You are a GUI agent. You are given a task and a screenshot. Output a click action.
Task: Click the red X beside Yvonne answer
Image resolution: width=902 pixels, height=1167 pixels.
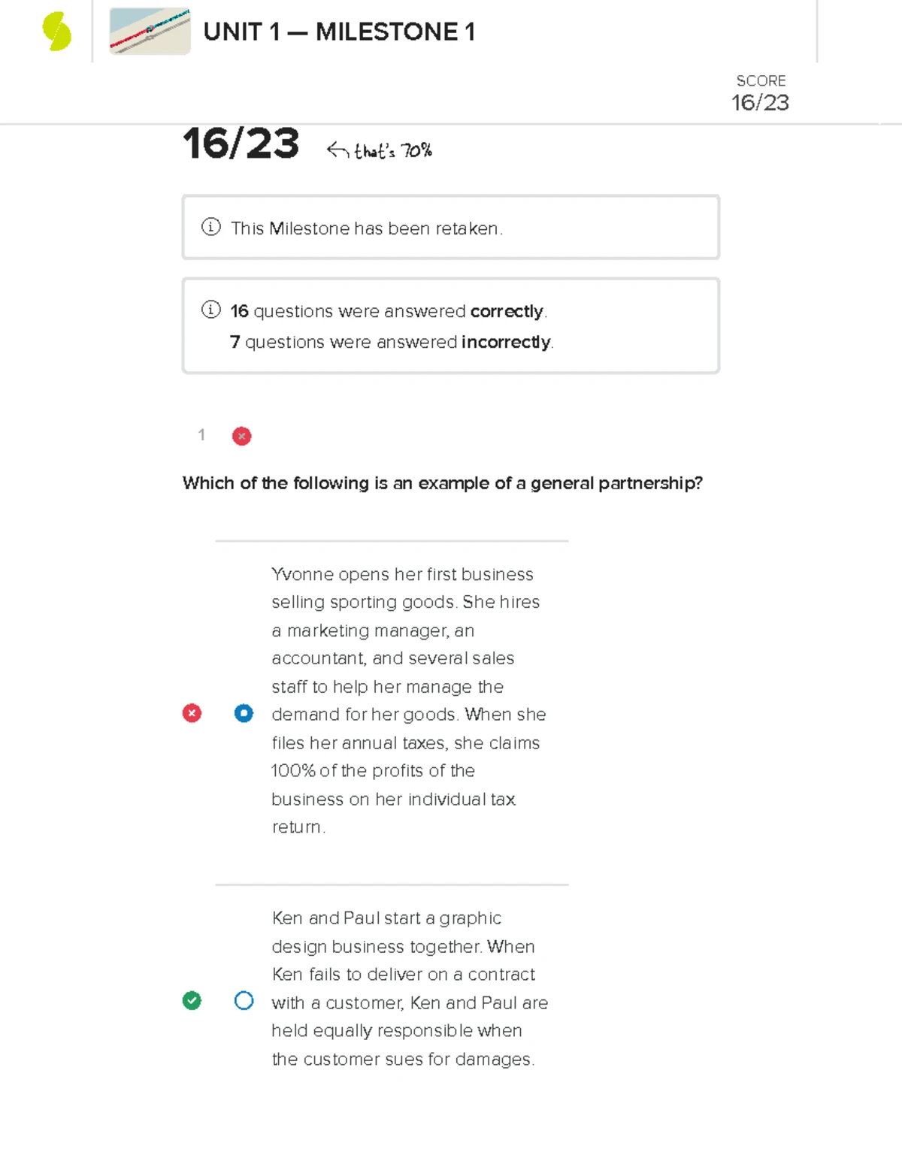point(192,713)
